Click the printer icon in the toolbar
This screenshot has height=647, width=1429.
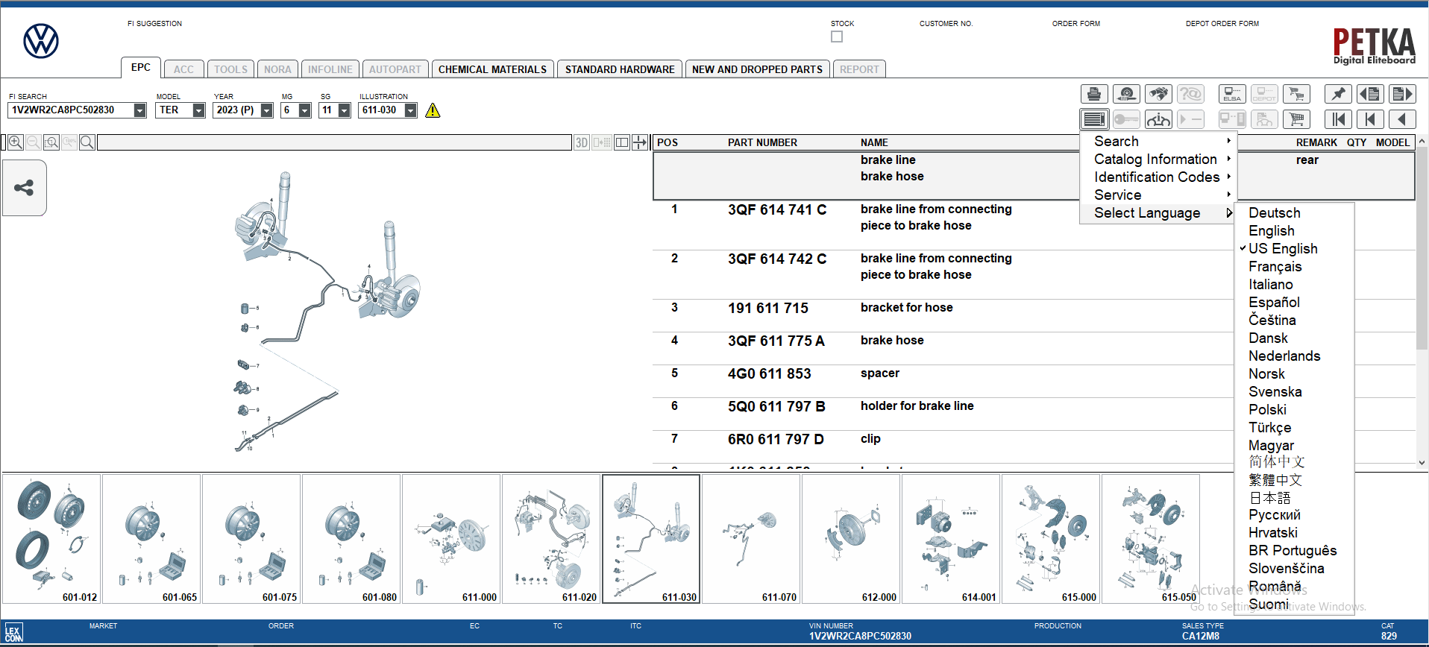(x=1093, y=94)
